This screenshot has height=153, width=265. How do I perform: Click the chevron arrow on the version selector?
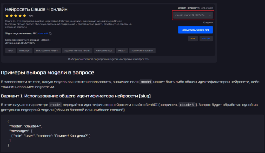pyautogui.click(x=210, y=15)
